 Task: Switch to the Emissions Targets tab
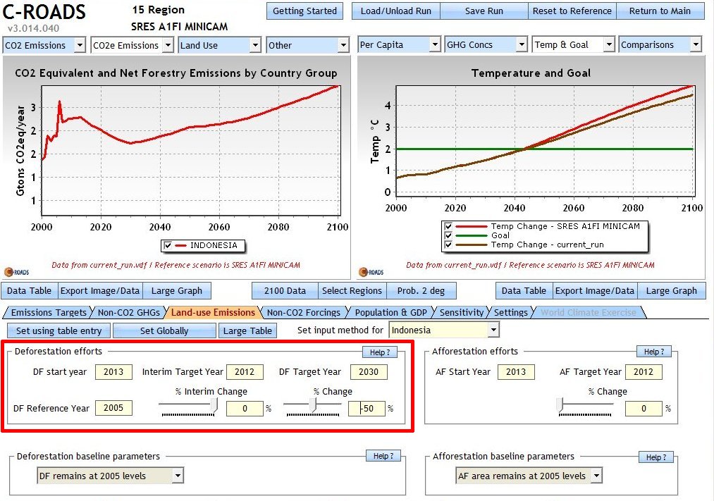48,313
